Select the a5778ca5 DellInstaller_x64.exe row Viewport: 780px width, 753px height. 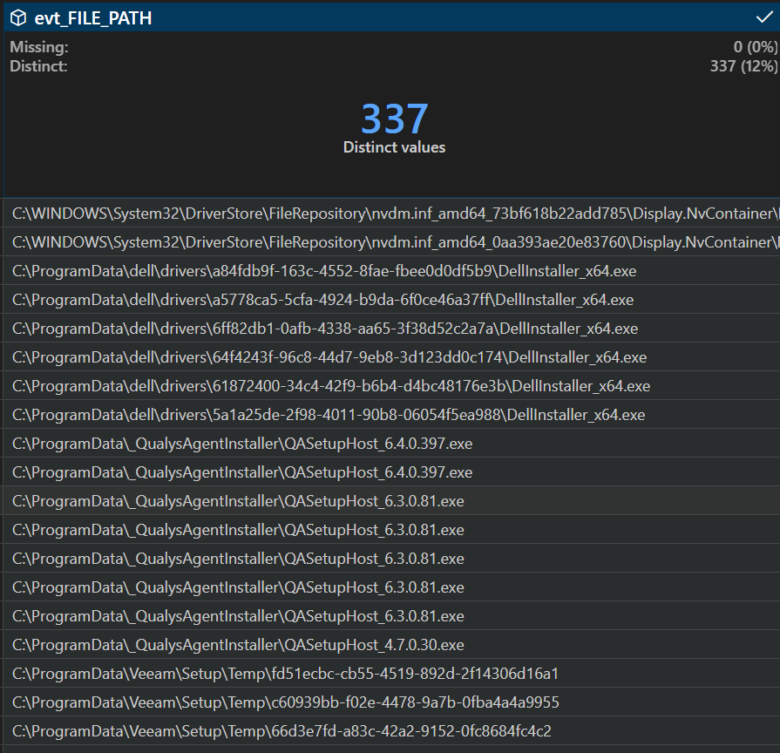(x=322, y=299)
